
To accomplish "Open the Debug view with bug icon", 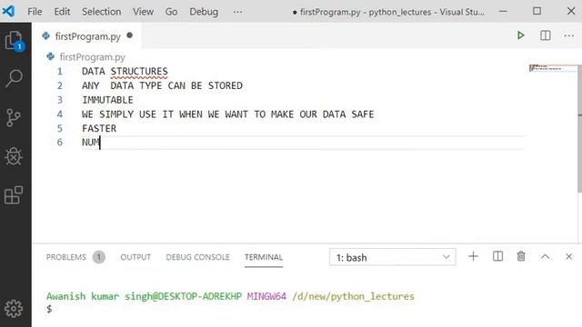I will (14, 156).
